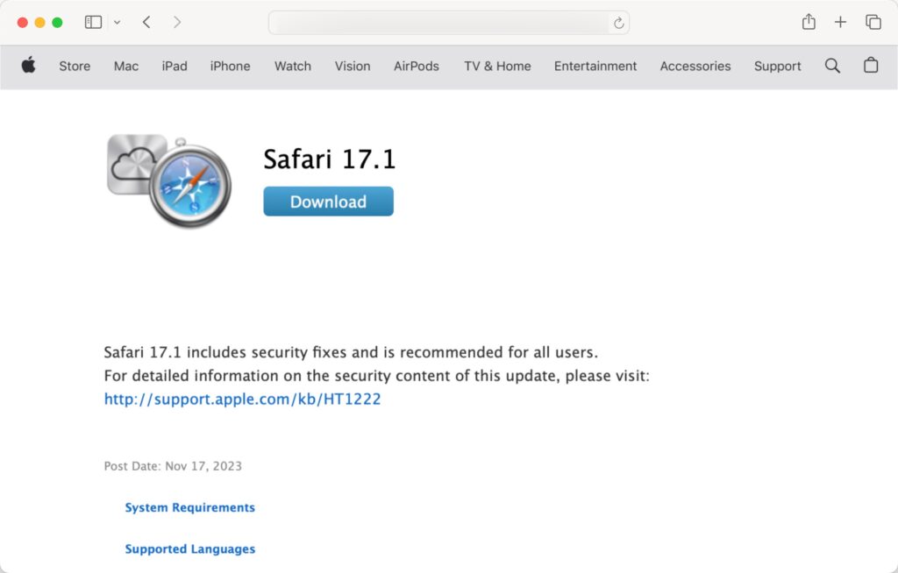Open the support.apple.com/kb/HT1222 link

[242, 399]
